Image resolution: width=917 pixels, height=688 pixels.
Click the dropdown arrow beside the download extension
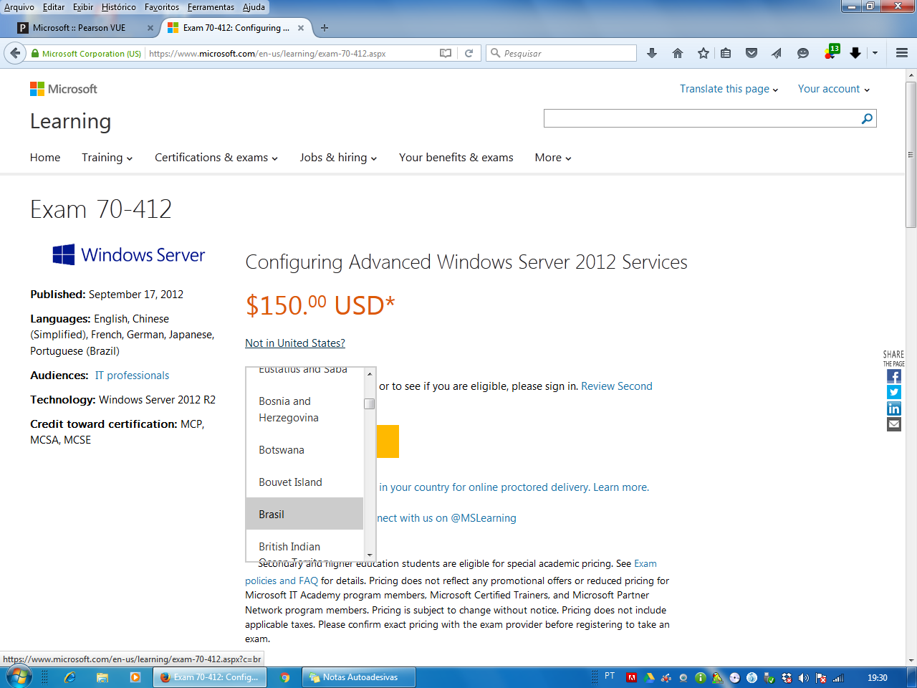[875, 53]
